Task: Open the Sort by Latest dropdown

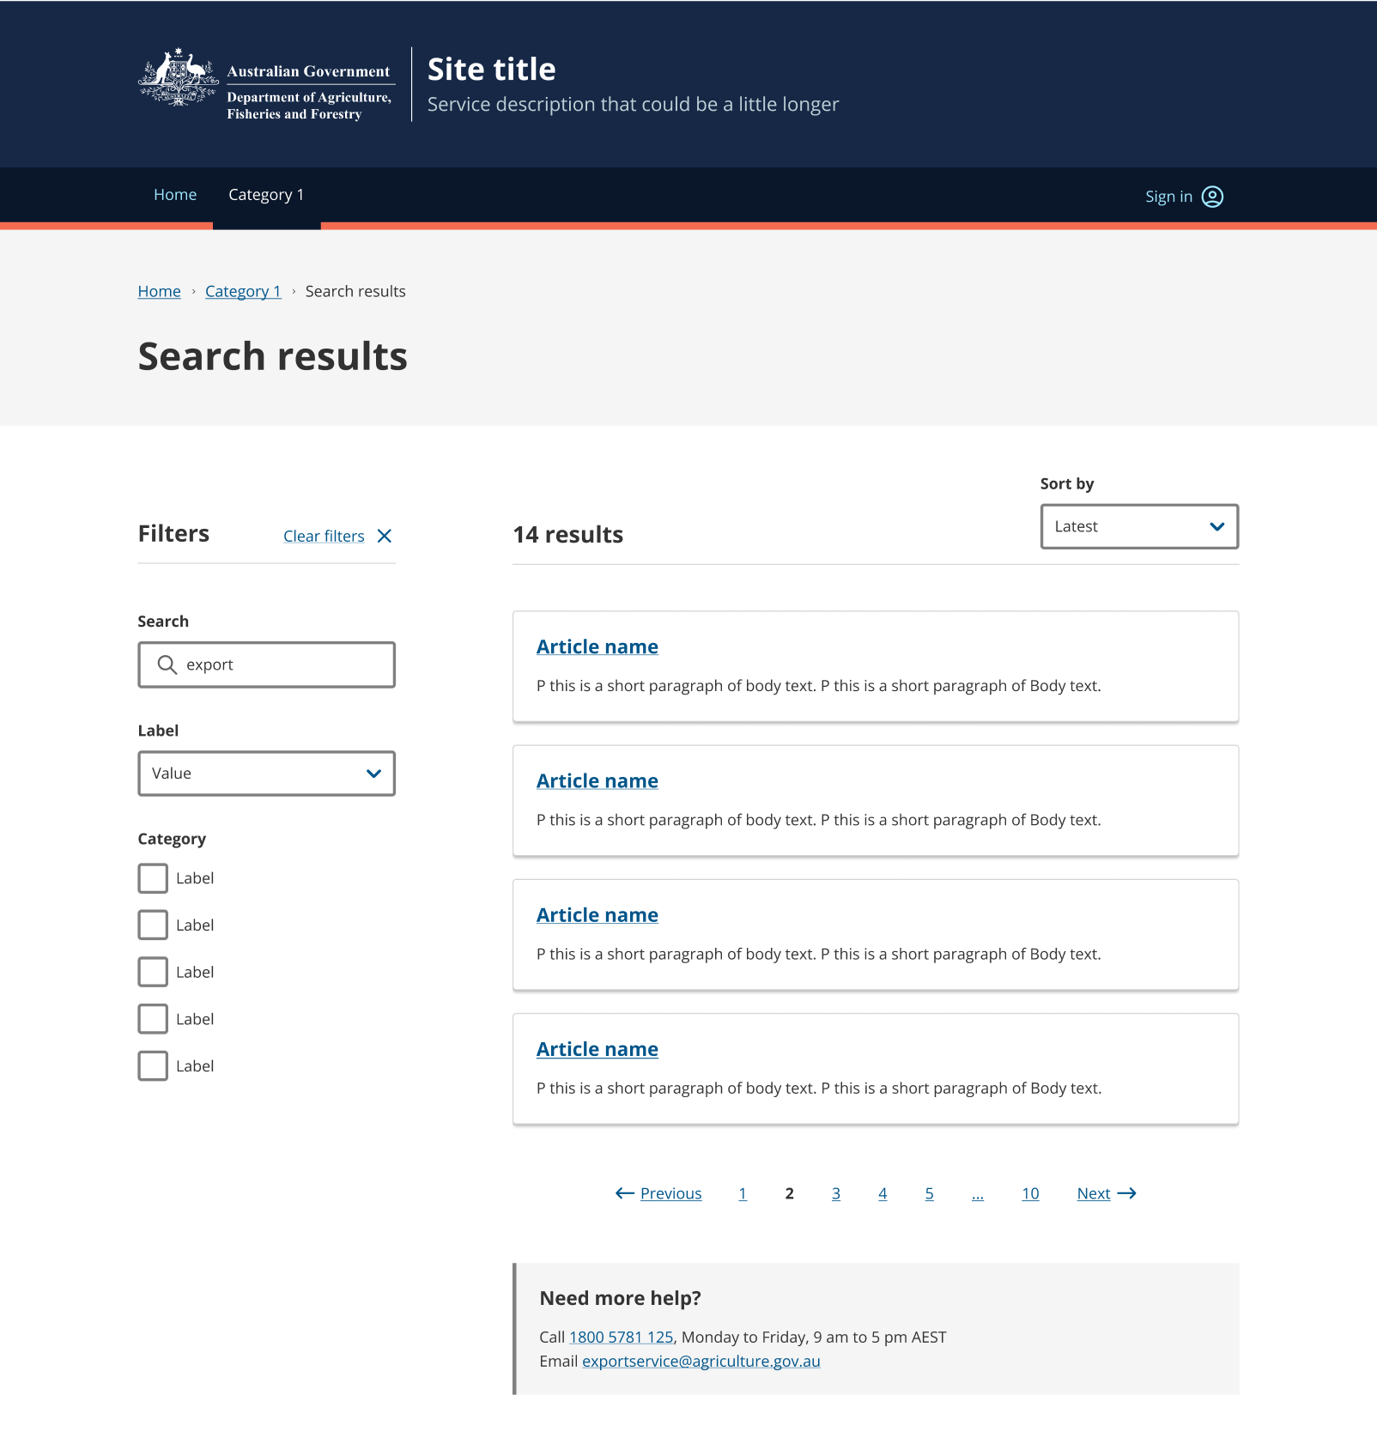Action: (x=1139, y=526)
